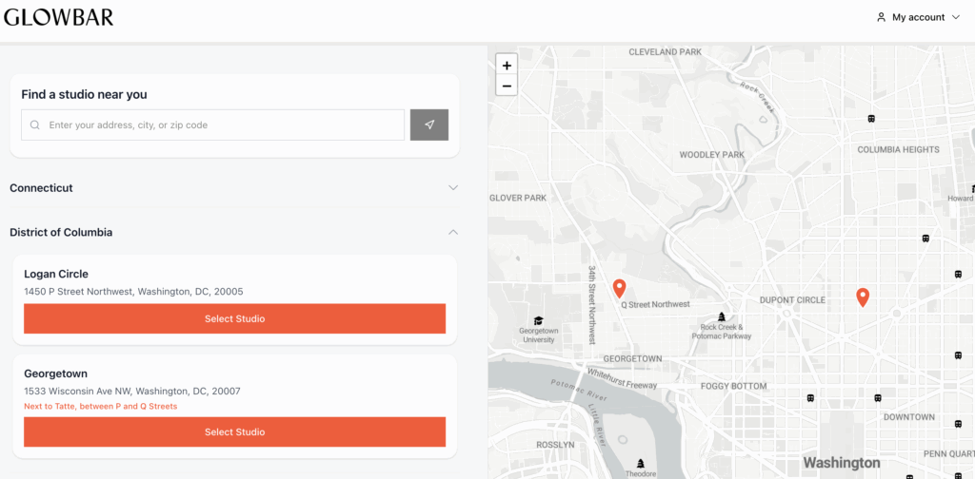Image resolution: width=975 pixels, height=479 pixels.
Task: Click the user profile icon
Action: tap(881, 17)
